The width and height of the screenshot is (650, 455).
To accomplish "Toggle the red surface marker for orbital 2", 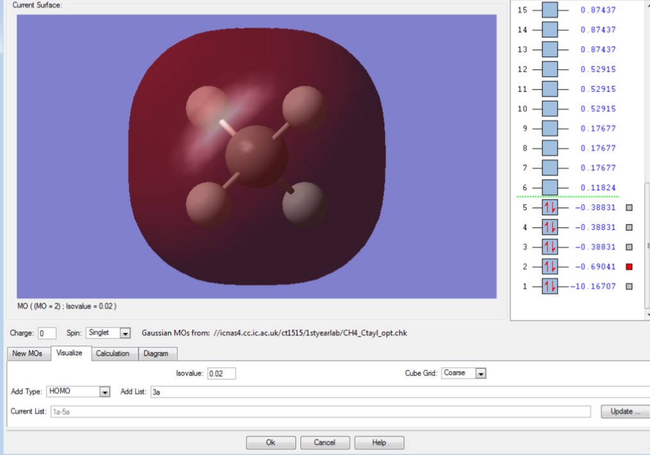I will (x=629, y=267).
